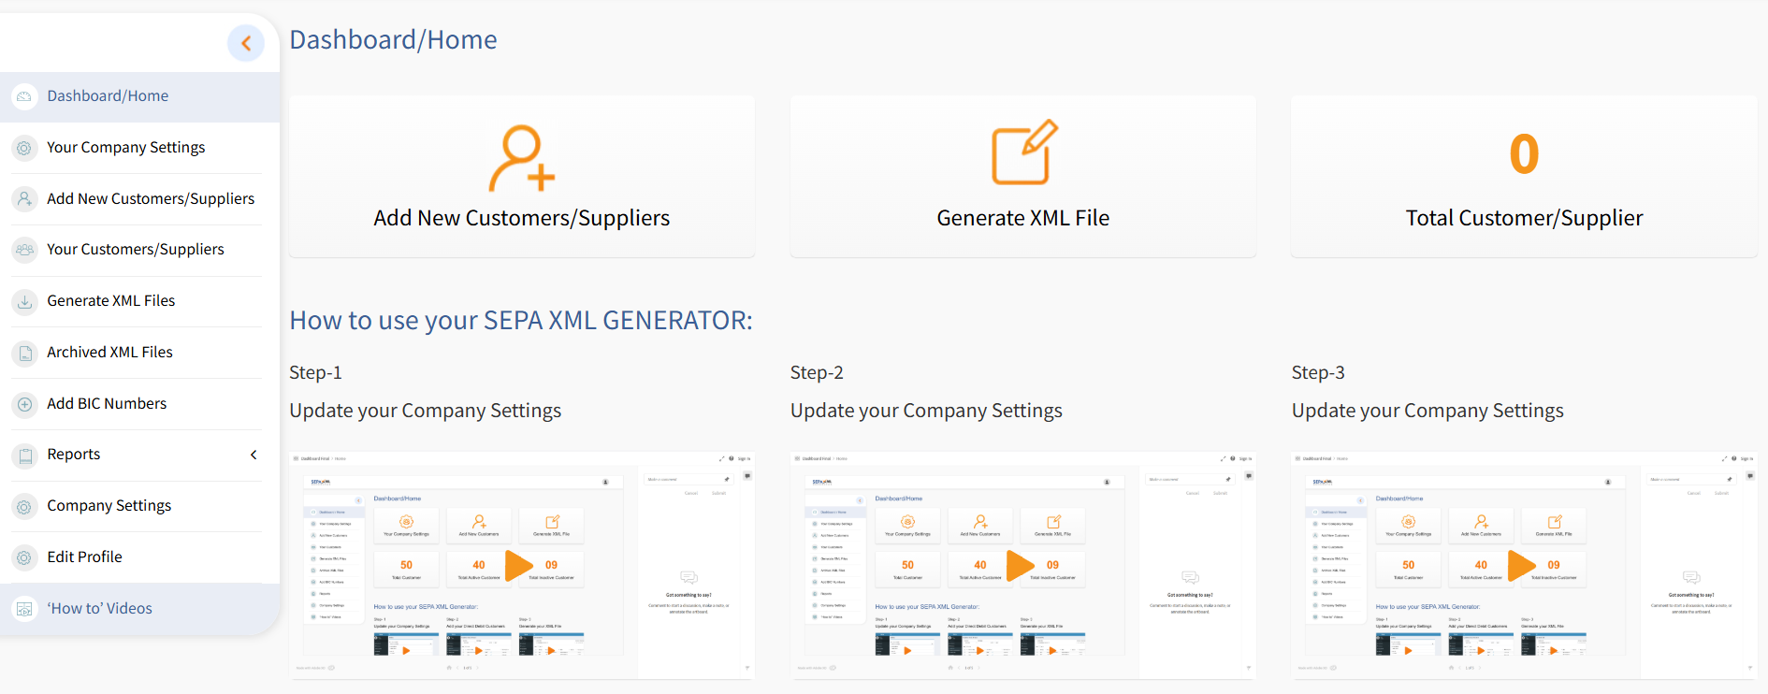Click the Your Company Settings gear icon
The width and height of the screenshot is (1768, 694).
coord(24,148)
